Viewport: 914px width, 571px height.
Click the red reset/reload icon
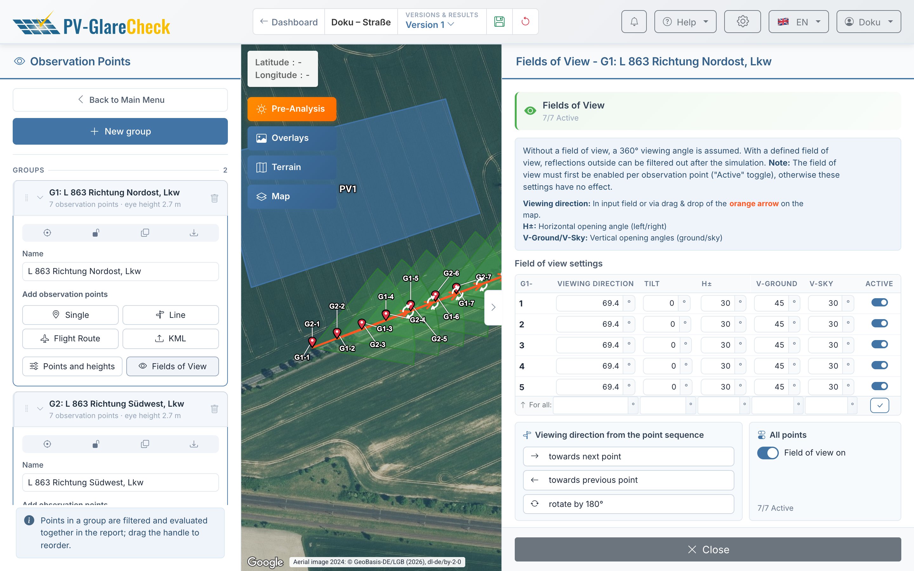[x=525, y=22]
